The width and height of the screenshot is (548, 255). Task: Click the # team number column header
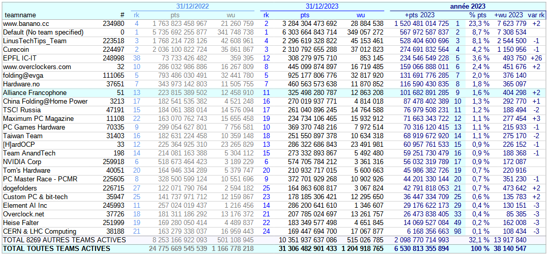click(122, 15)
